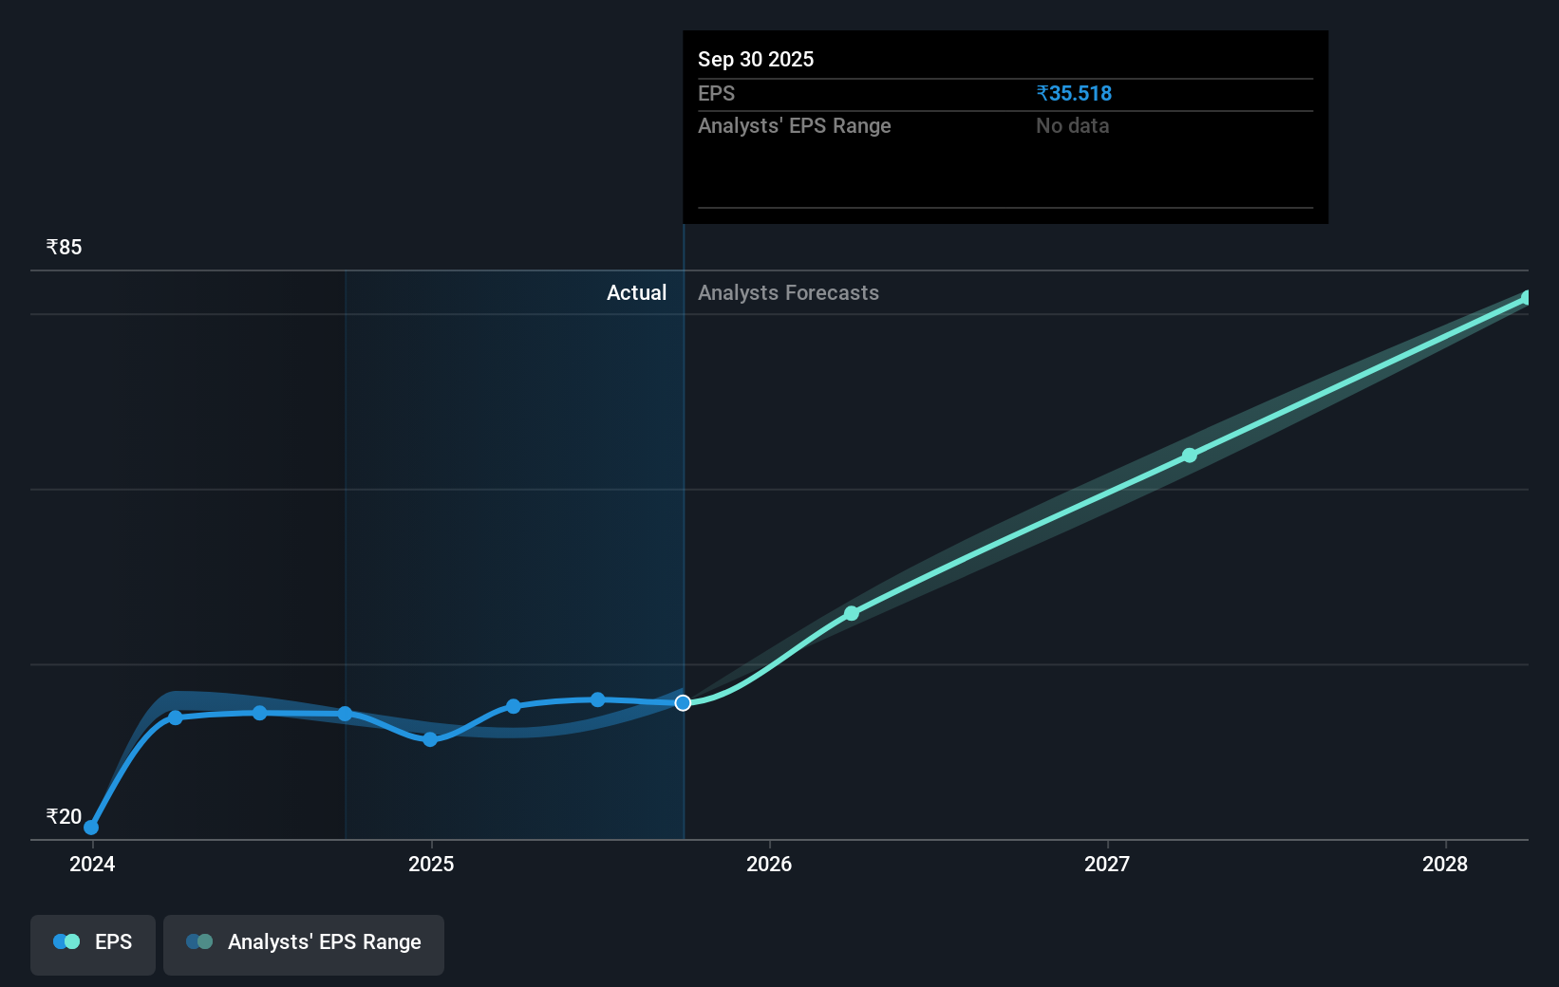Expand the Analysts' EPS Range tooltip row
Screen dimensions: 1559x987
pyautogui.click(x=794, y=125)
